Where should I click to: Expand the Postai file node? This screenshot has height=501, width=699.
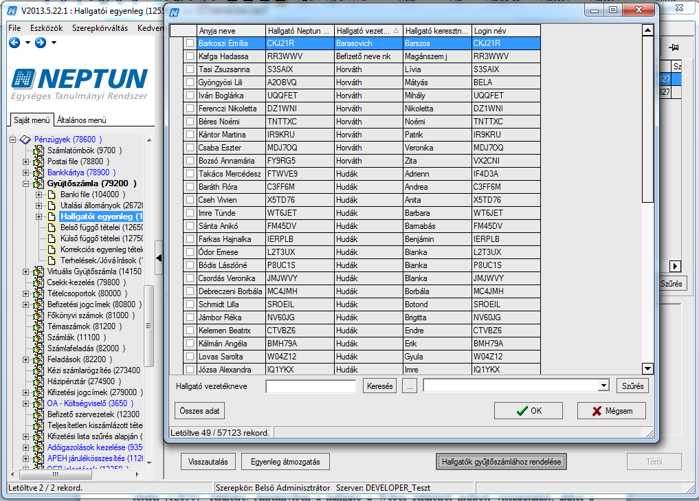(x=26, y=162)
